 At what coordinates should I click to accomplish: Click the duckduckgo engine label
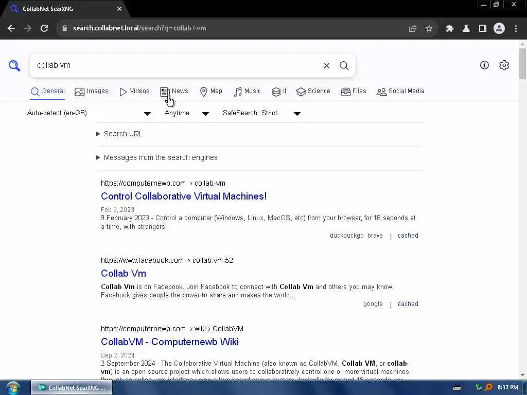(x=346, y=236)
